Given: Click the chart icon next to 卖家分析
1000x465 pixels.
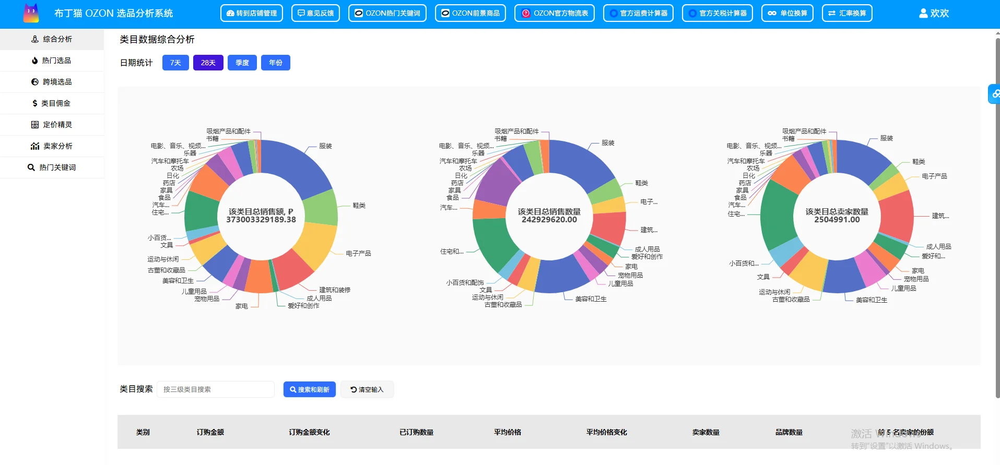Looking at the screenshot, I should click(x=35, y=146).
